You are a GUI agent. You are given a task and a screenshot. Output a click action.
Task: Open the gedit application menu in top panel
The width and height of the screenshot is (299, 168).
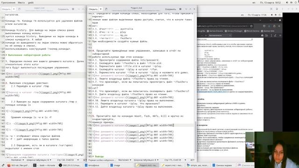[x=31, y=3]
